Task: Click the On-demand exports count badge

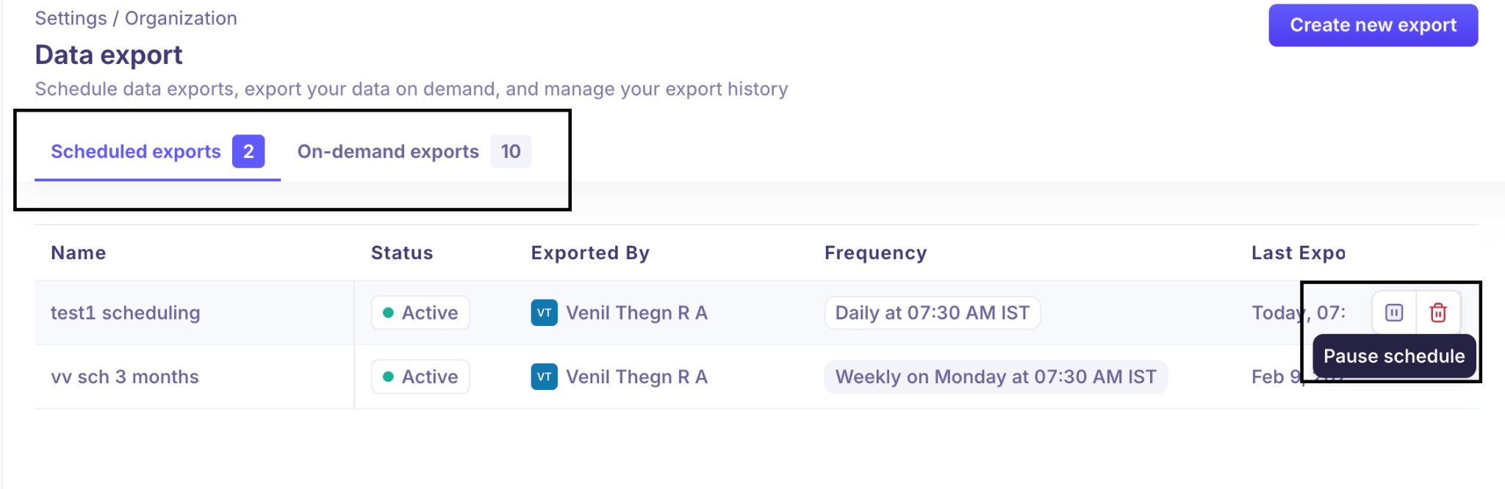Action: pos(511,151)
